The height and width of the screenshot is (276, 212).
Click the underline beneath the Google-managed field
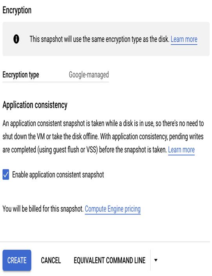coord(56,82)
